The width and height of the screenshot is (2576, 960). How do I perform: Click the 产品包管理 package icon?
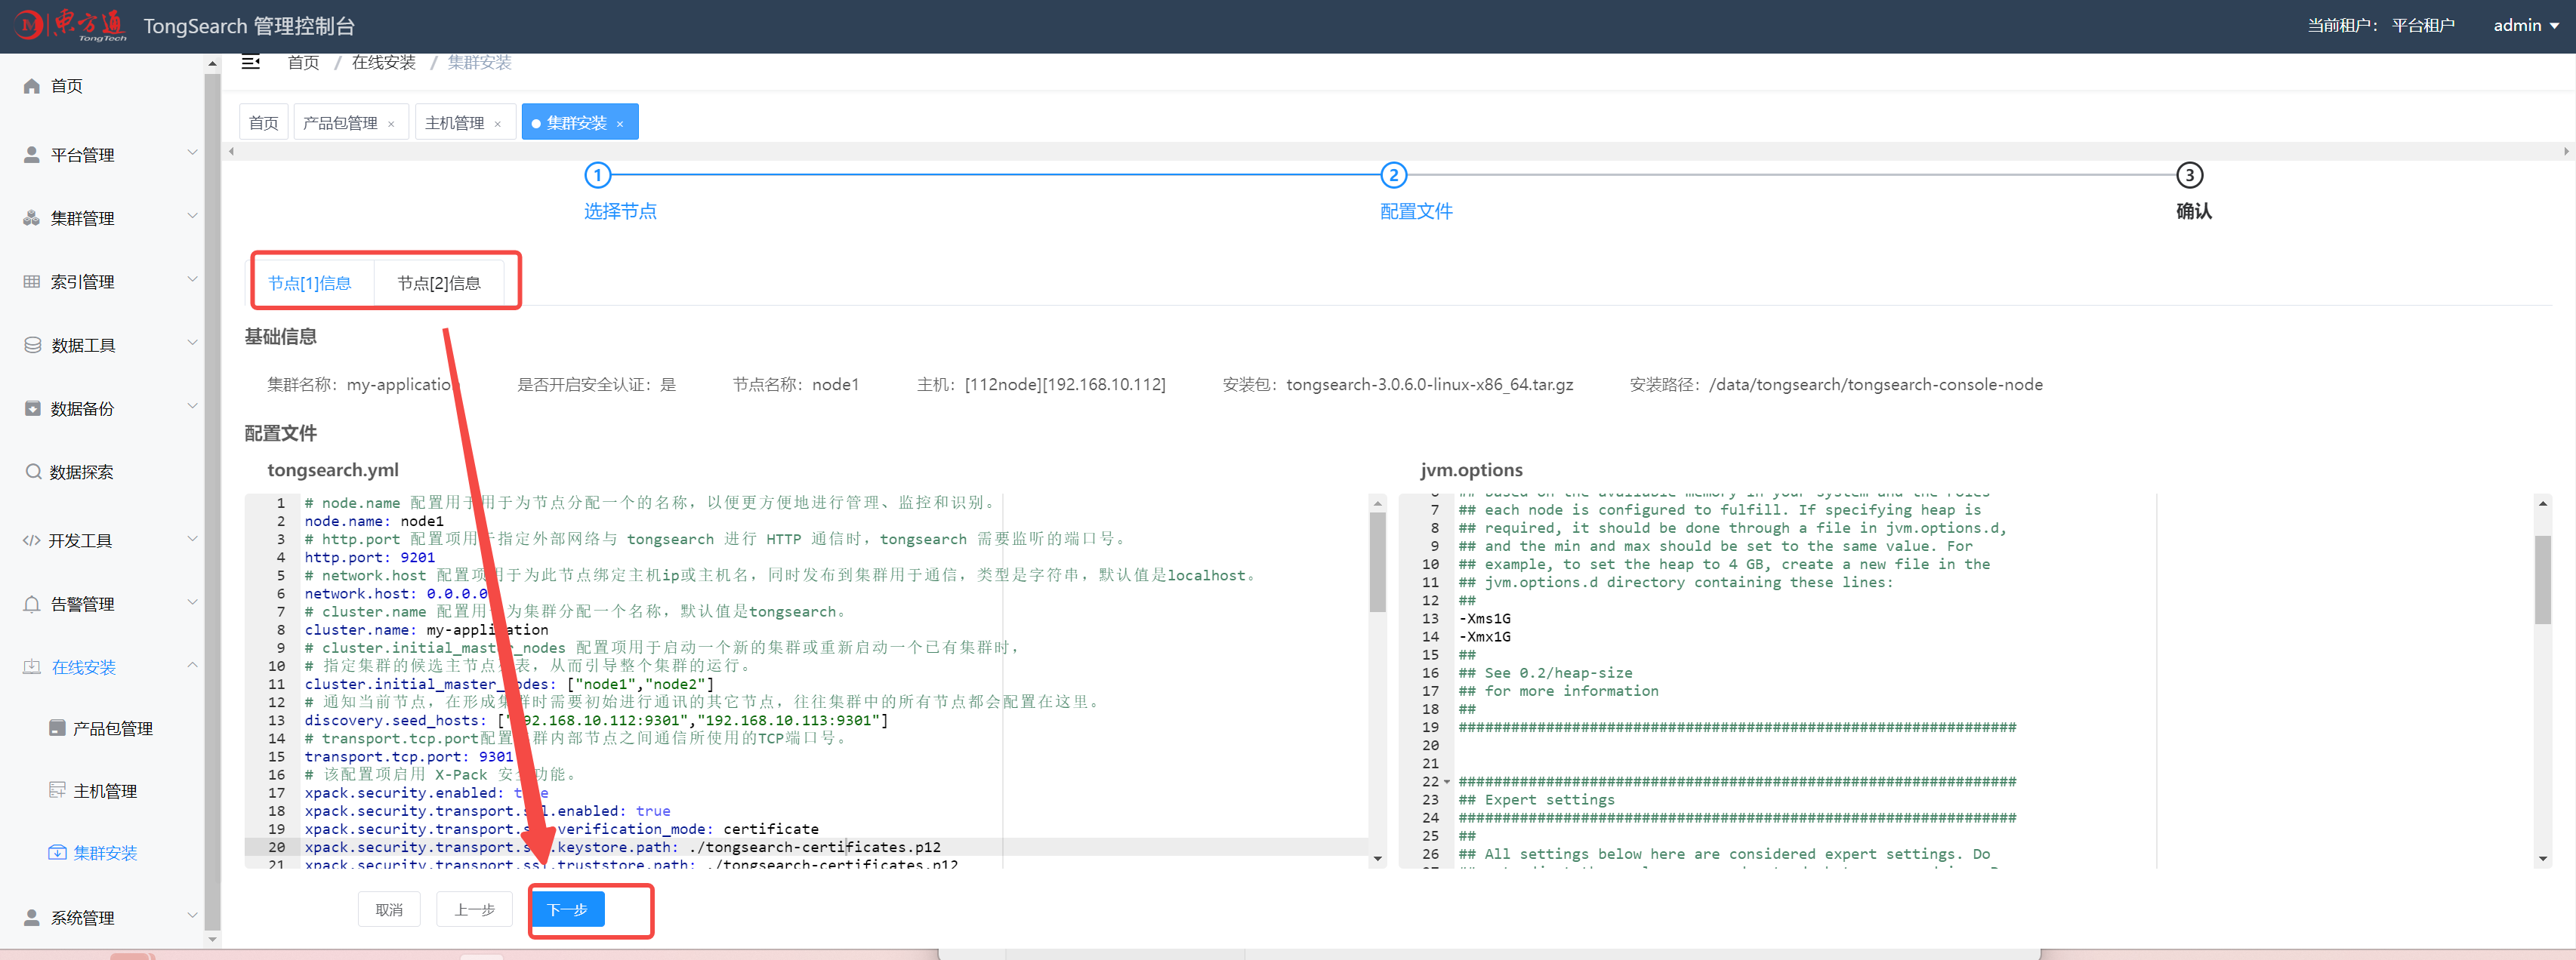[x=57, y=728]
